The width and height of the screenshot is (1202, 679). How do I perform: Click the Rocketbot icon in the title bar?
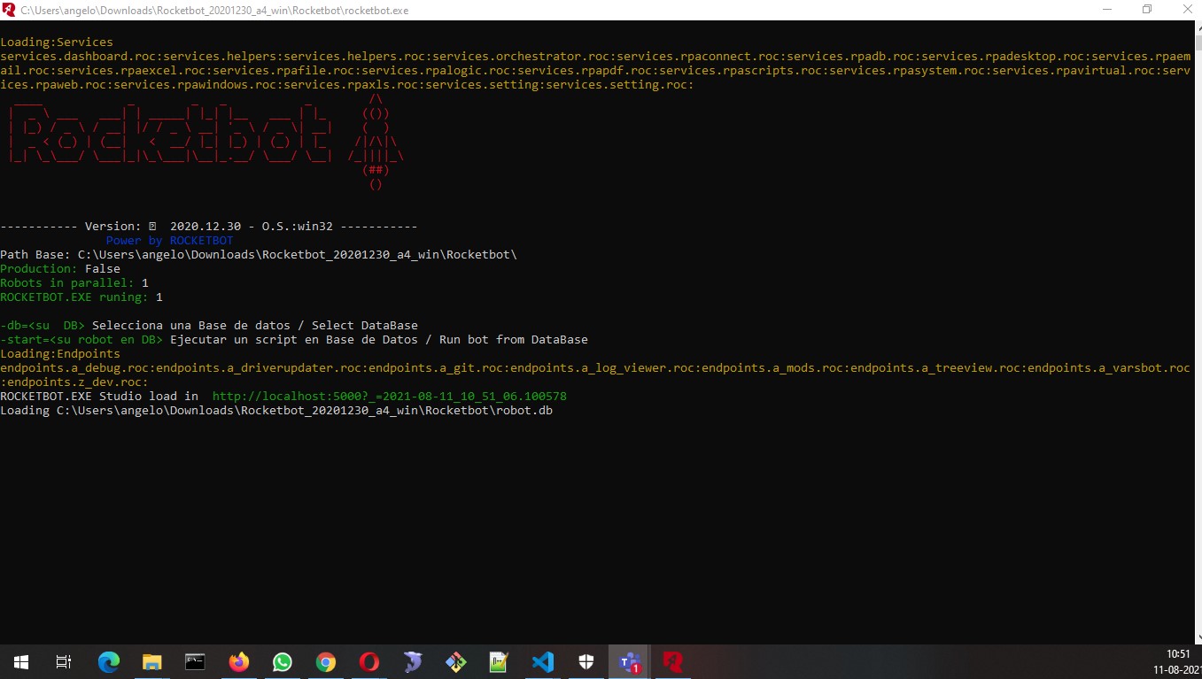pos(10,10)
